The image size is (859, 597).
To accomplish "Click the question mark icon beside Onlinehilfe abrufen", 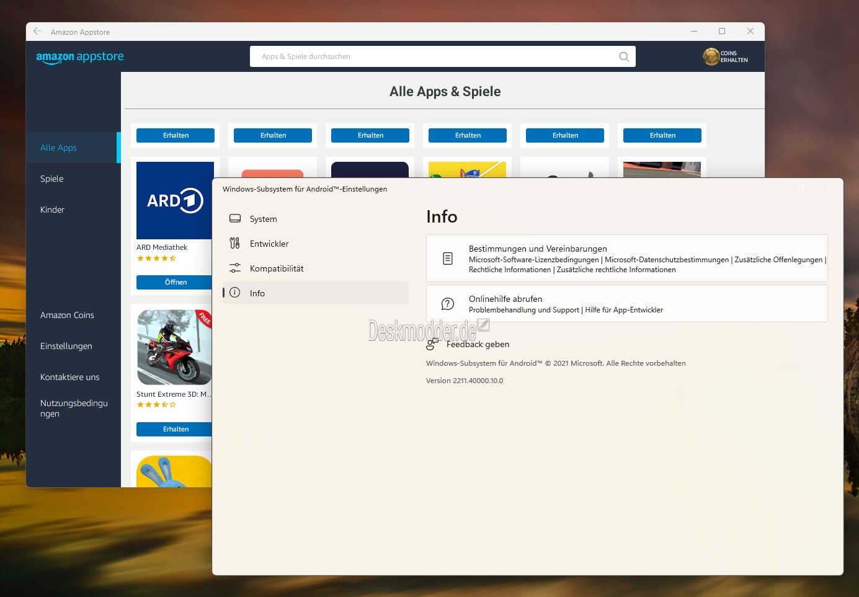I will pos(448,304).
